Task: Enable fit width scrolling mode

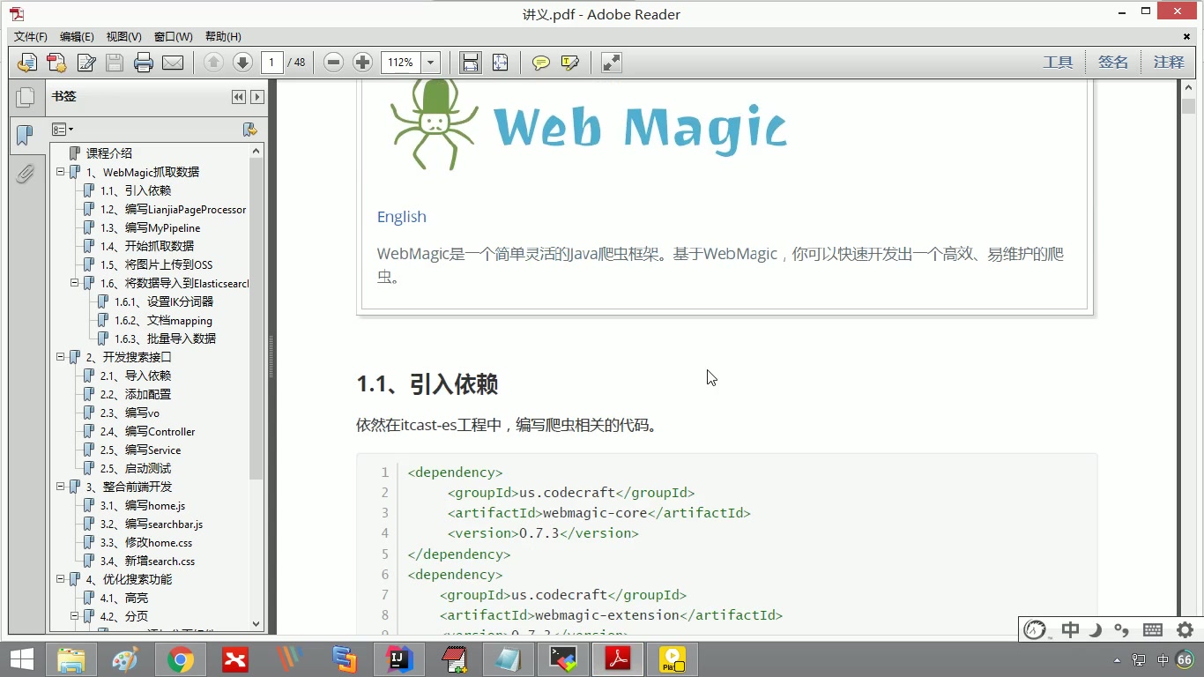Action: point(471,63)
